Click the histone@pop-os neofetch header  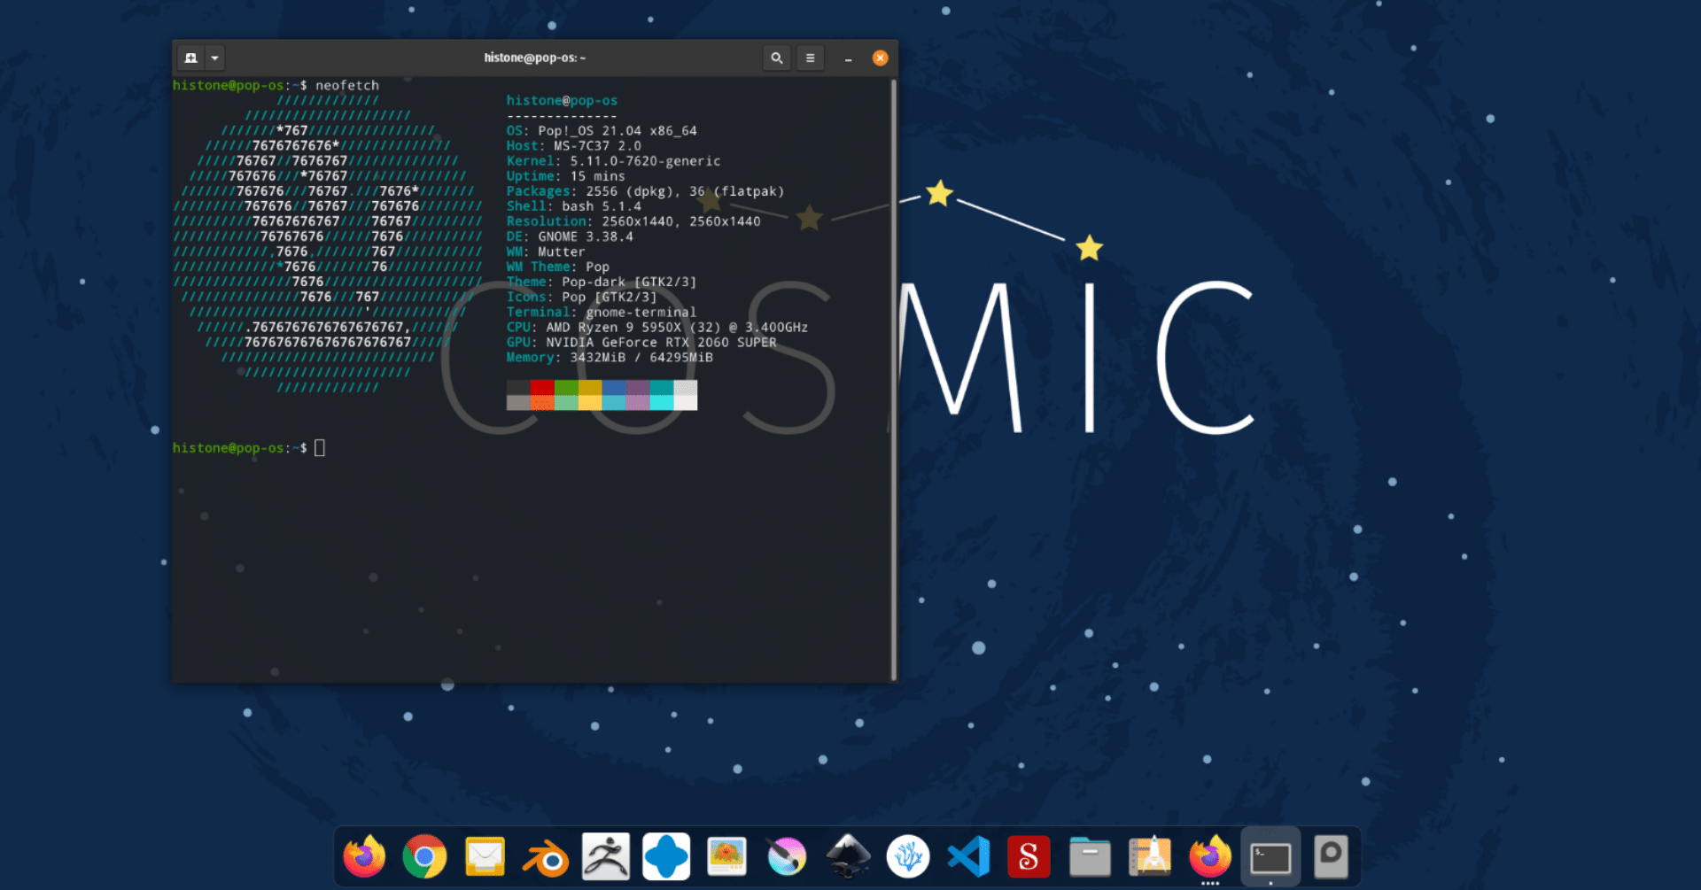click(x=562, y=100)
